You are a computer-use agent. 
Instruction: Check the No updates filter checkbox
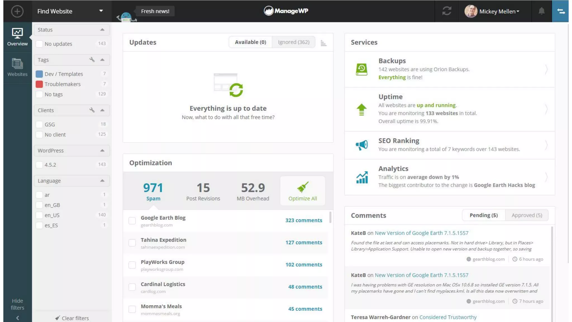click(39, 44)
